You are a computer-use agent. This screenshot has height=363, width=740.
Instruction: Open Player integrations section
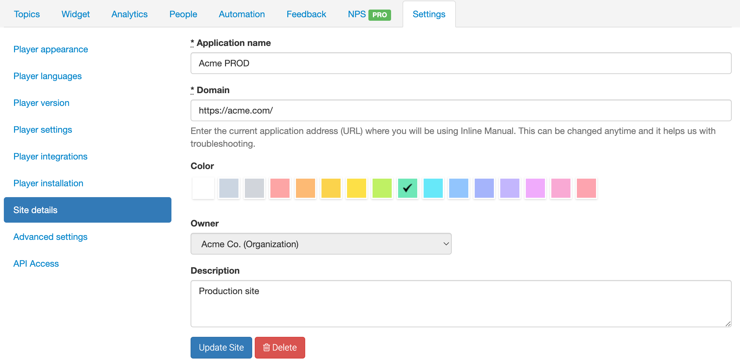pyautogui.click(x=50, y=157)
